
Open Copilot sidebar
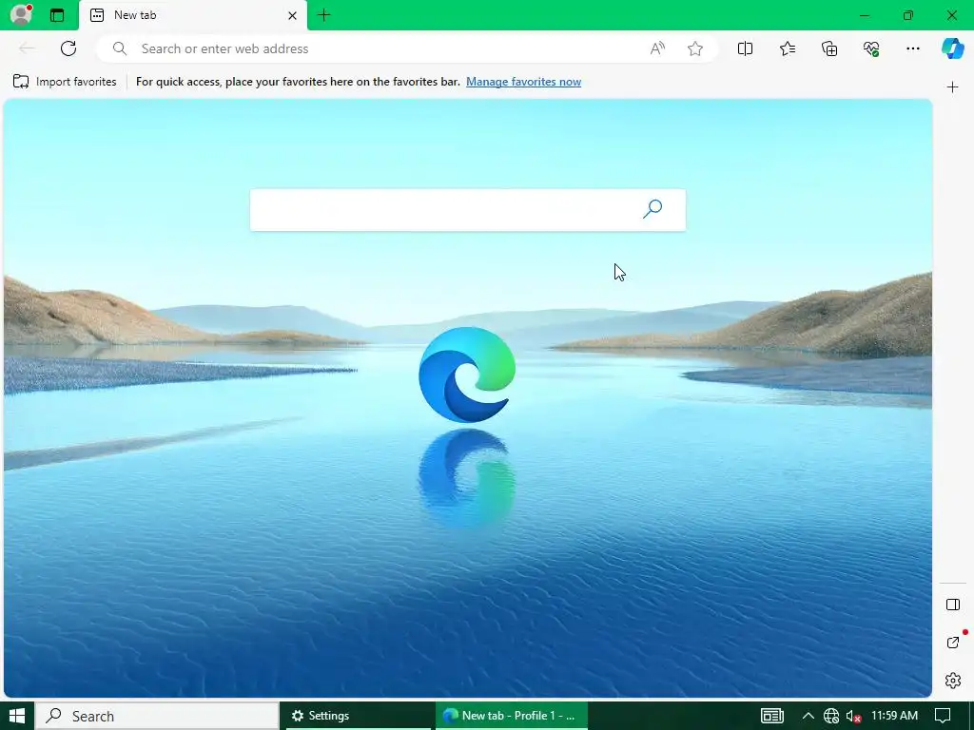tap(953, 48)
